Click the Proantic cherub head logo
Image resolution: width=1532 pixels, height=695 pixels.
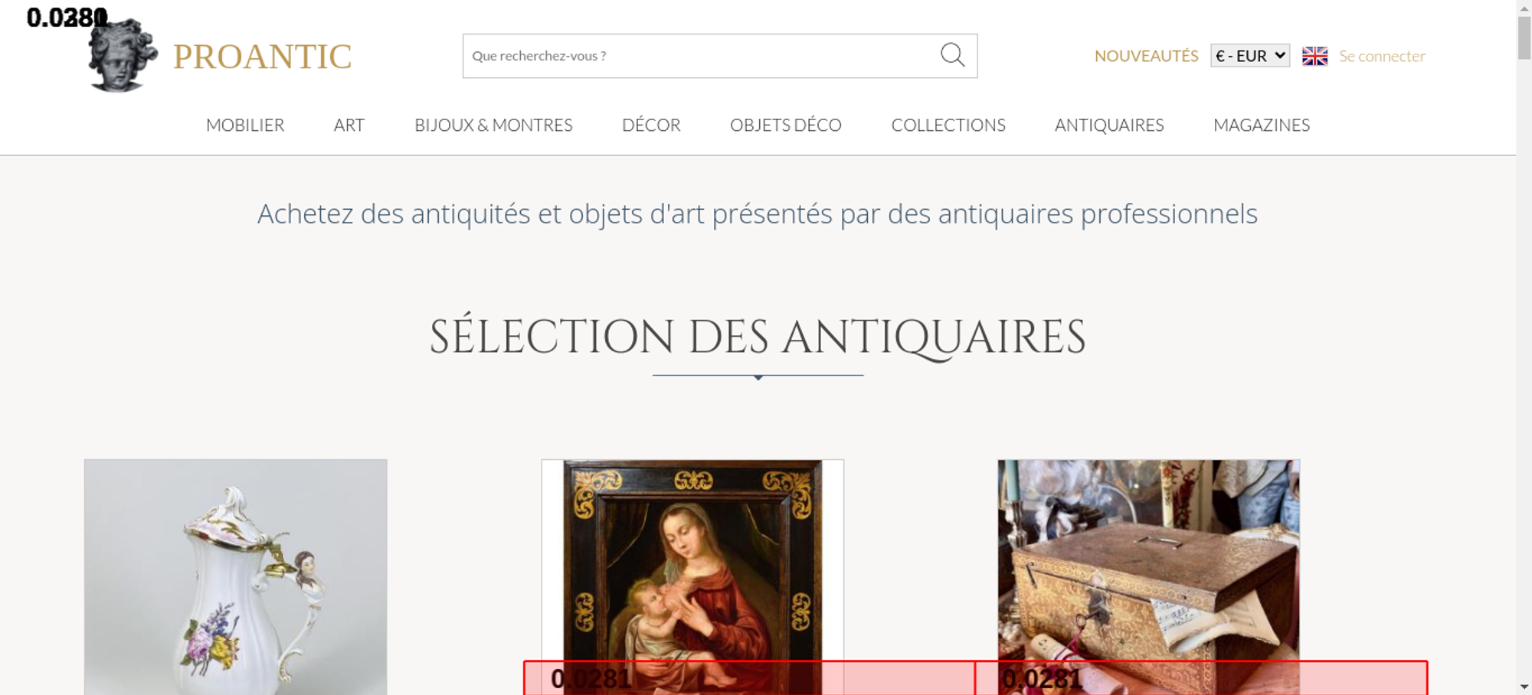pos(123,57)
